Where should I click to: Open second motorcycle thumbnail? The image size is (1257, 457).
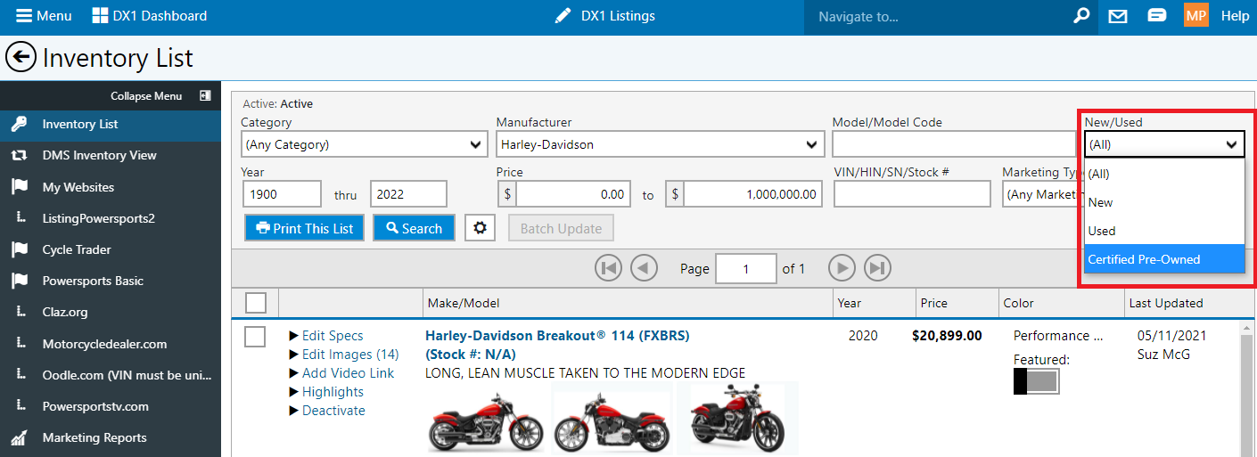[x=612, y=420]
